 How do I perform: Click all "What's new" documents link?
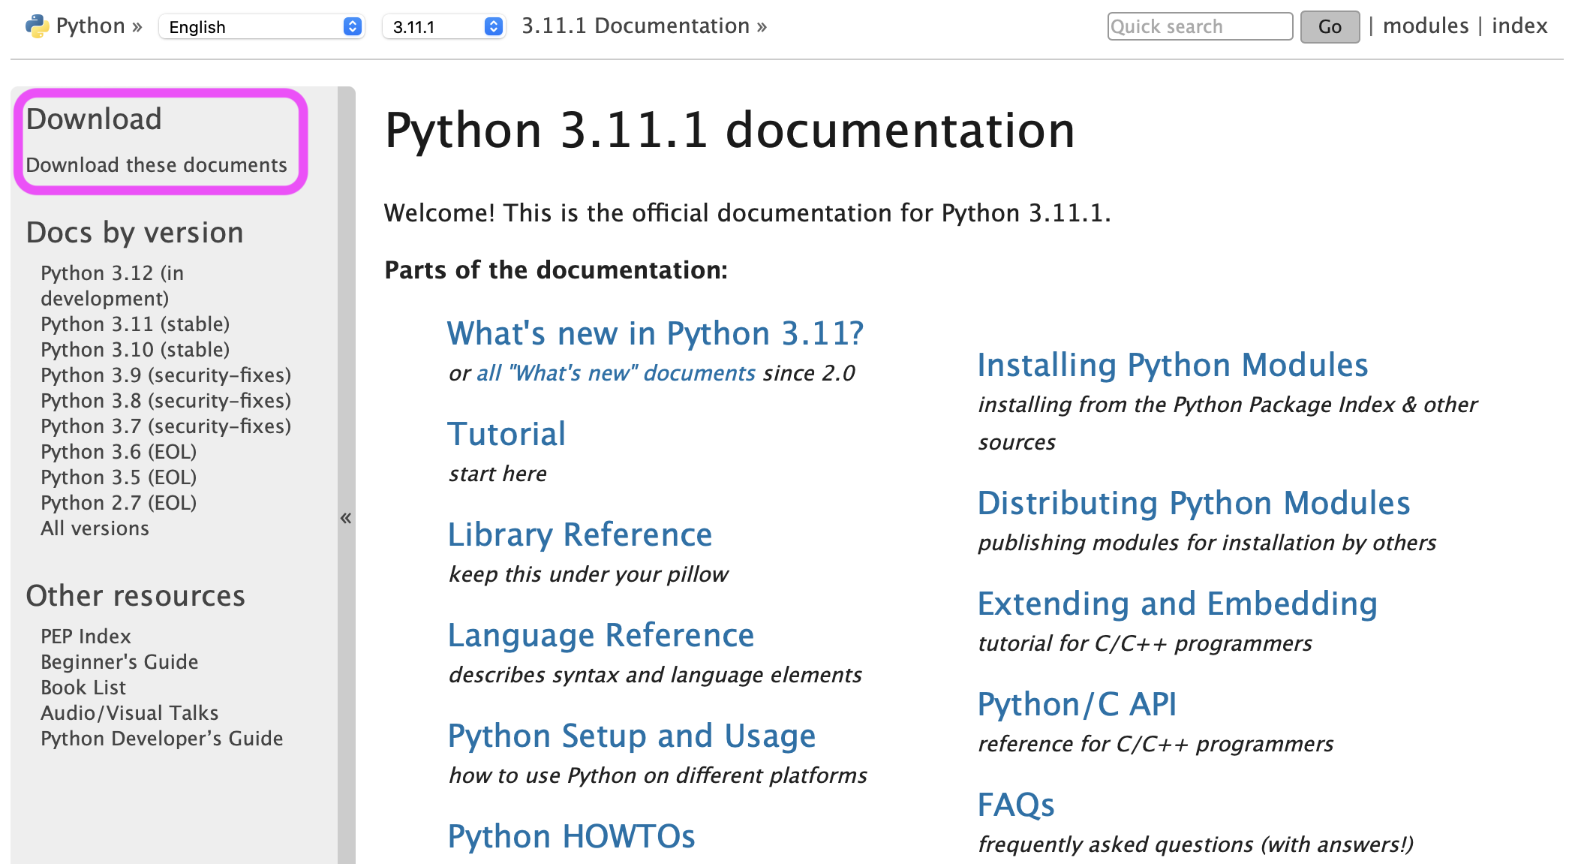tap(616, 373)
